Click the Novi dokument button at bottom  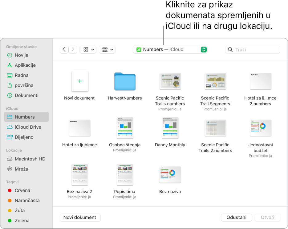(x=80, y=217)
